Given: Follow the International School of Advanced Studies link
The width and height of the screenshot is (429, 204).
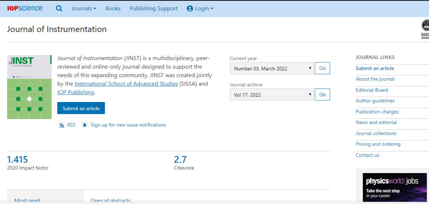Looking at the screenshot, I should pyautogui.click(x=126, y=84).
